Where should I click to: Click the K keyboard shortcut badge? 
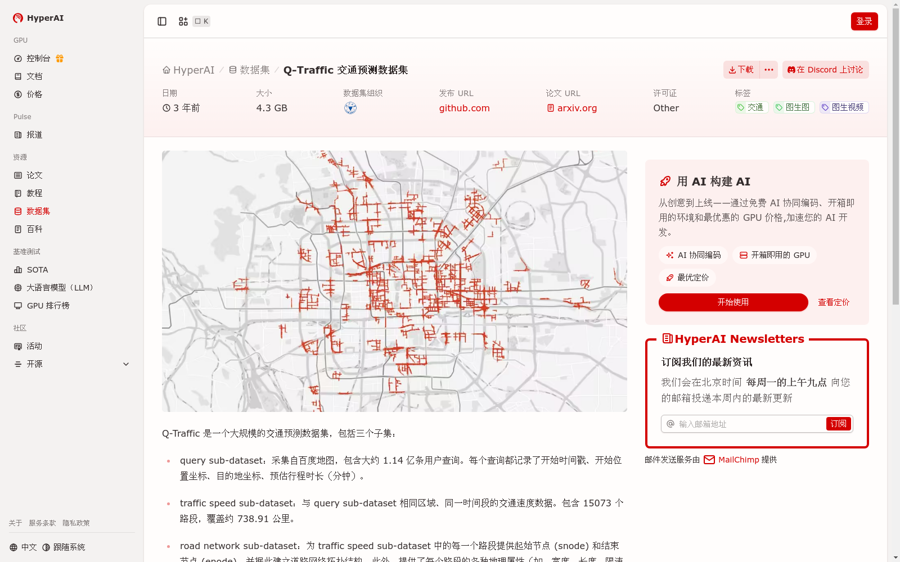[x=201, y=21]
